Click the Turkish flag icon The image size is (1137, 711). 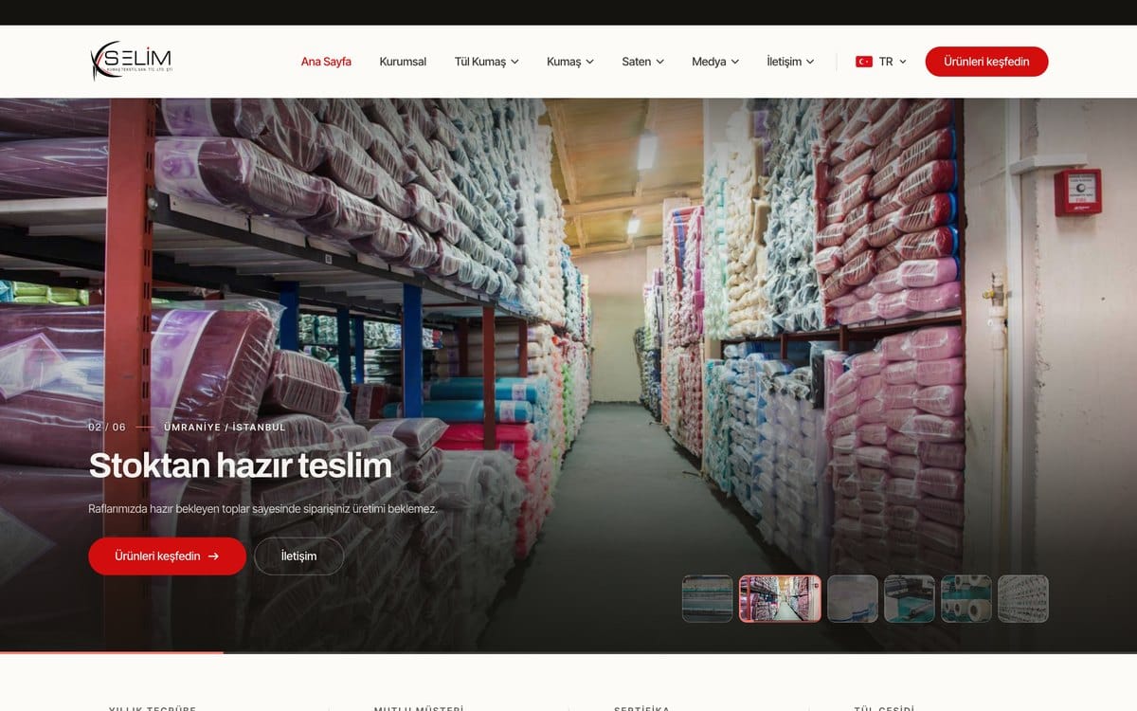pos(864,62)
